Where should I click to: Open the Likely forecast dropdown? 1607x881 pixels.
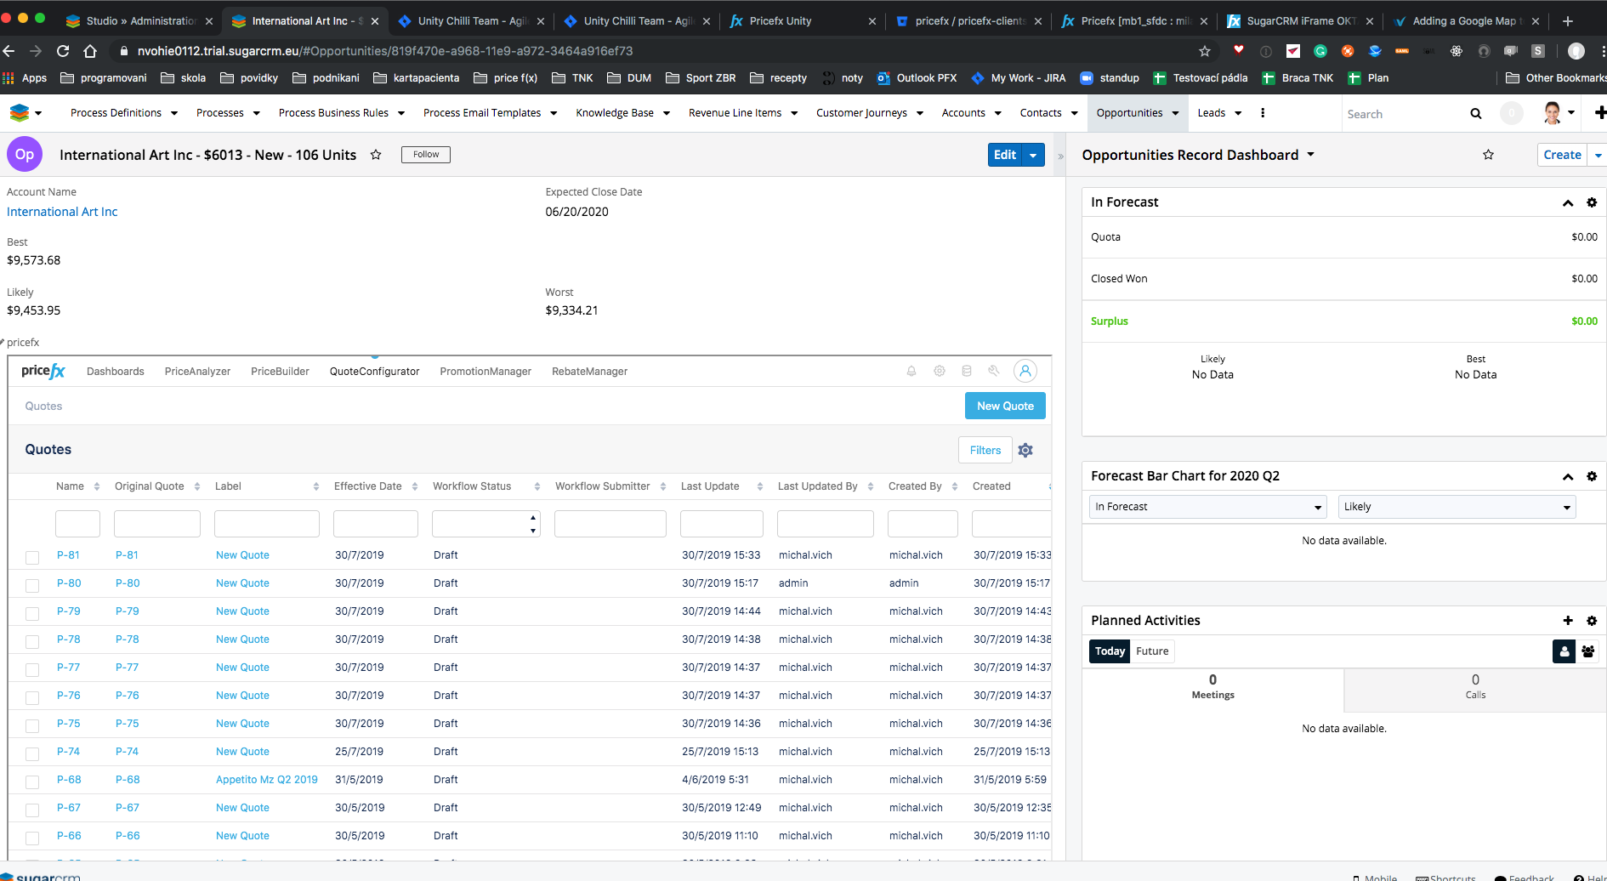1457,506
